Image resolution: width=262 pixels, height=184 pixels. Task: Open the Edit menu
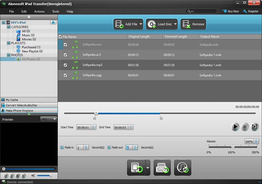point(24,11)
